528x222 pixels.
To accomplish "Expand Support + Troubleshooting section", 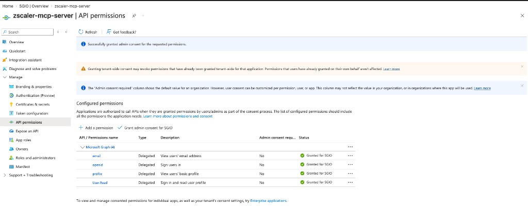I will 4,175.
